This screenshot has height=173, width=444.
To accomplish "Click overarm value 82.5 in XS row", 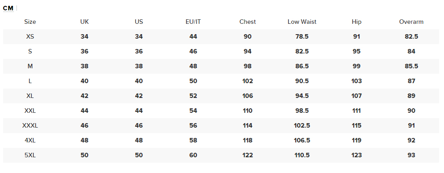I will [x=412, y=36].
